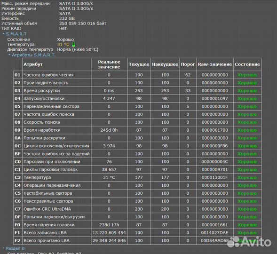Click the Avito watermark logo
277x254 pixels.
[249, 242]
